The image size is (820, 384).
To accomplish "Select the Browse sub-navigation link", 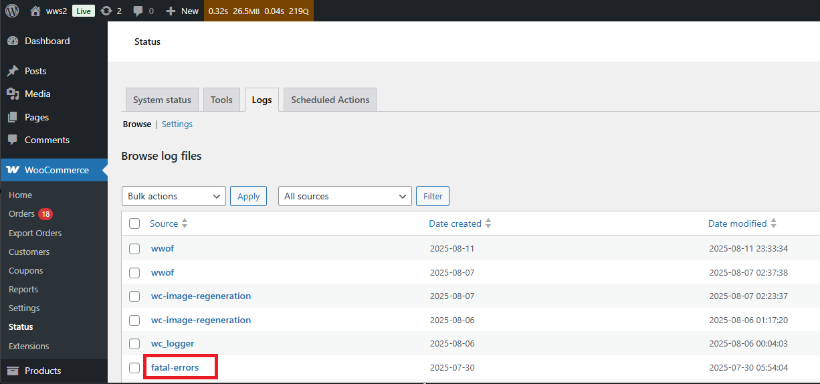I will click(137, 124).
